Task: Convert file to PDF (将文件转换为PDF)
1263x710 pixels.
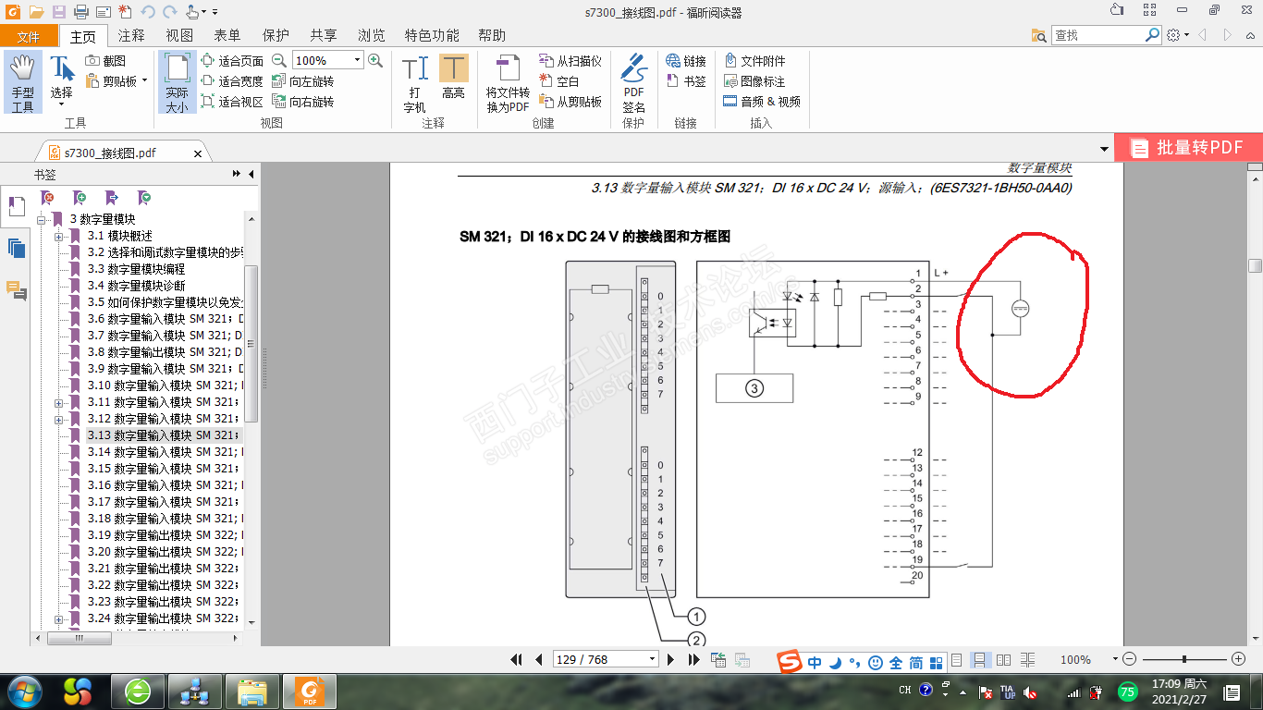Action: [508, 83]
